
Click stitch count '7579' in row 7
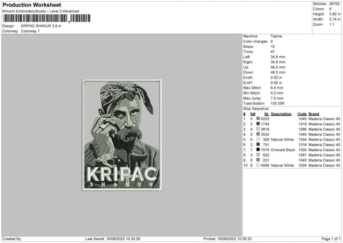click(x=265, y=150)
